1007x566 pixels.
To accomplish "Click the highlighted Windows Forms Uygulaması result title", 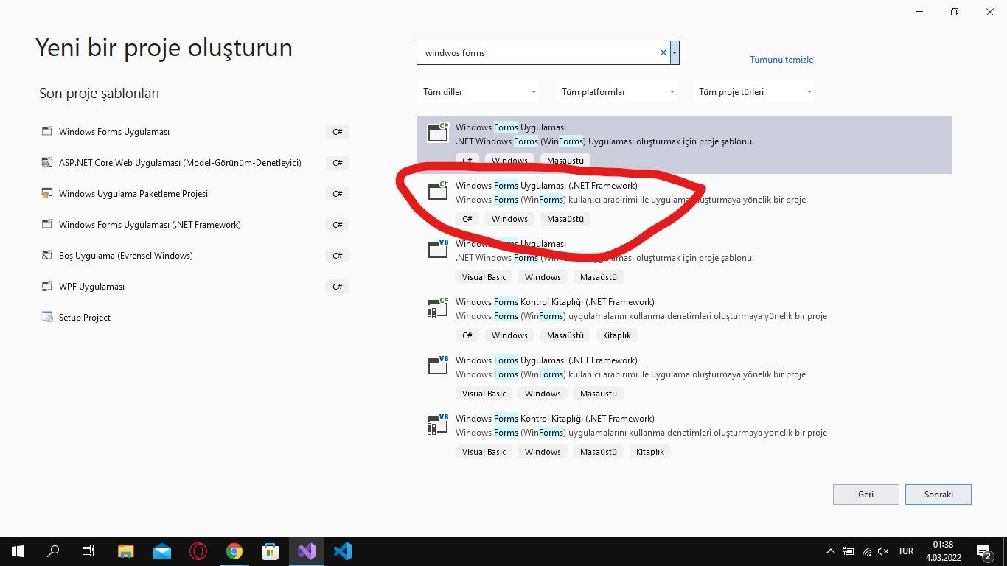I will [511, 127].
